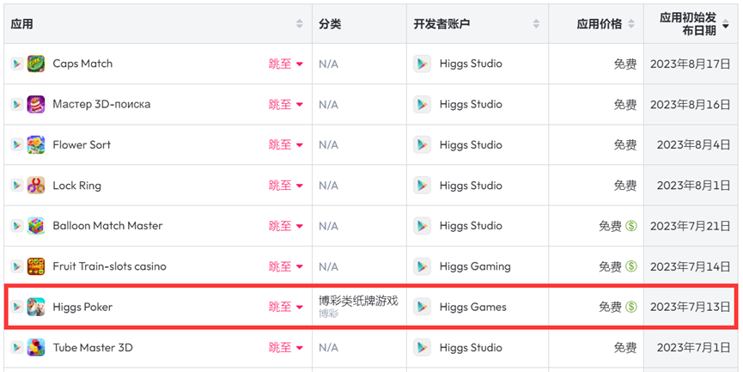Viewport: 743px width, 372px height.
Task: Click the 博彩 subcategory text
Action: (x=328, y=314)
